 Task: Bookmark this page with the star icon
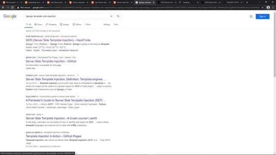click(263, 8)
